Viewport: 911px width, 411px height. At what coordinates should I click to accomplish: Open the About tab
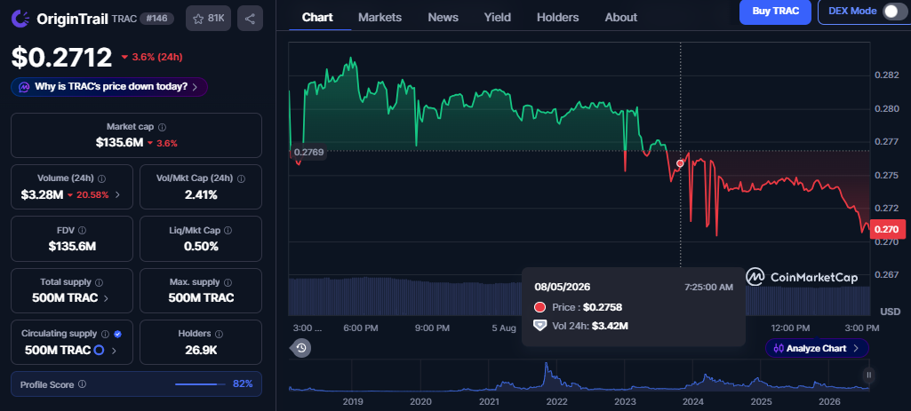[621, 18]
